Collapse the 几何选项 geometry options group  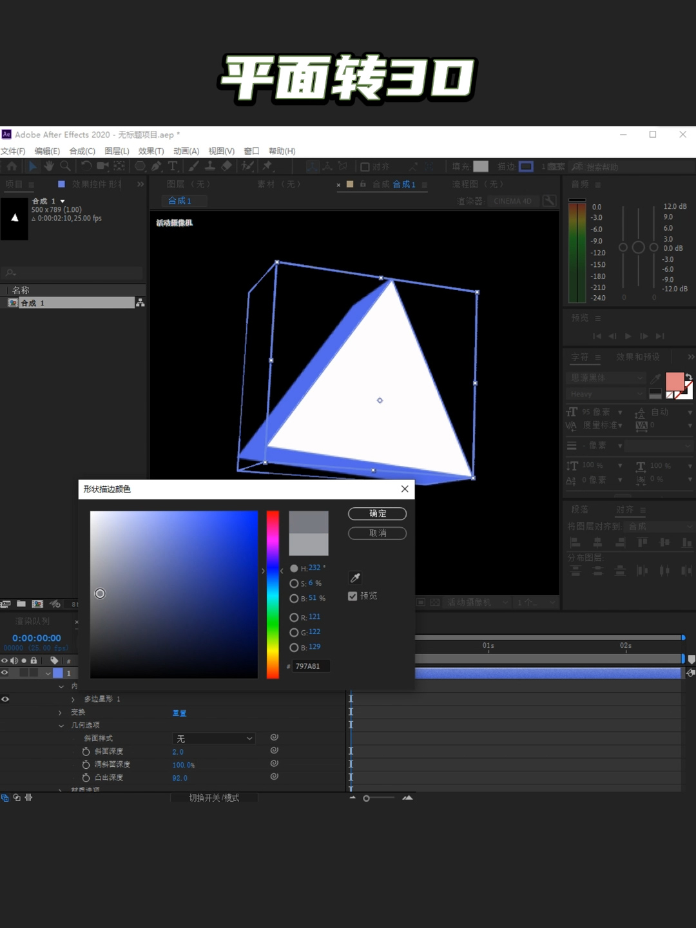coord(61,726)
